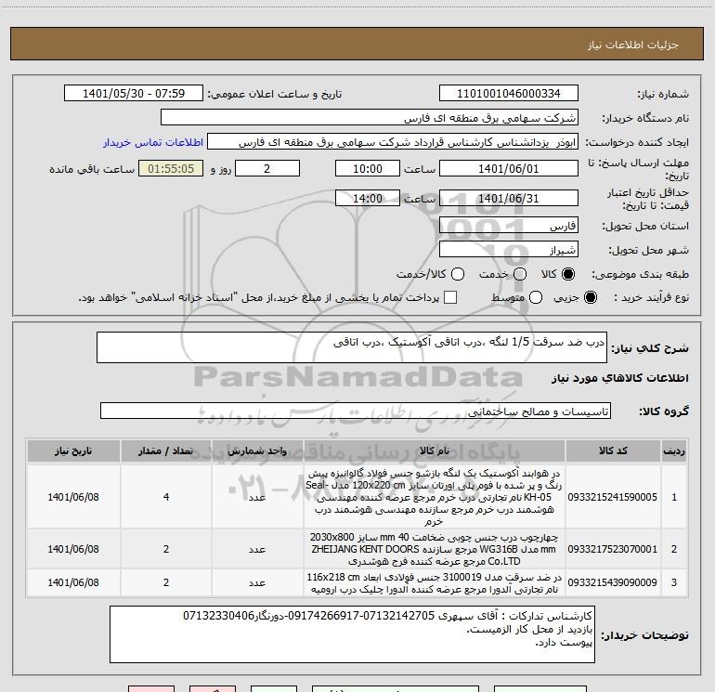Click the ردیف column header

point(674,450)
